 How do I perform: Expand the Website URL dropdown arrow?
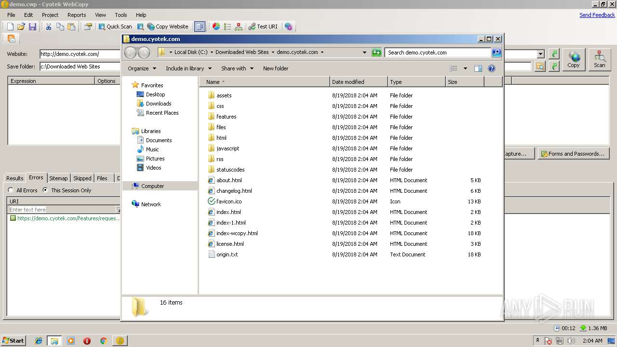[540, 54]
